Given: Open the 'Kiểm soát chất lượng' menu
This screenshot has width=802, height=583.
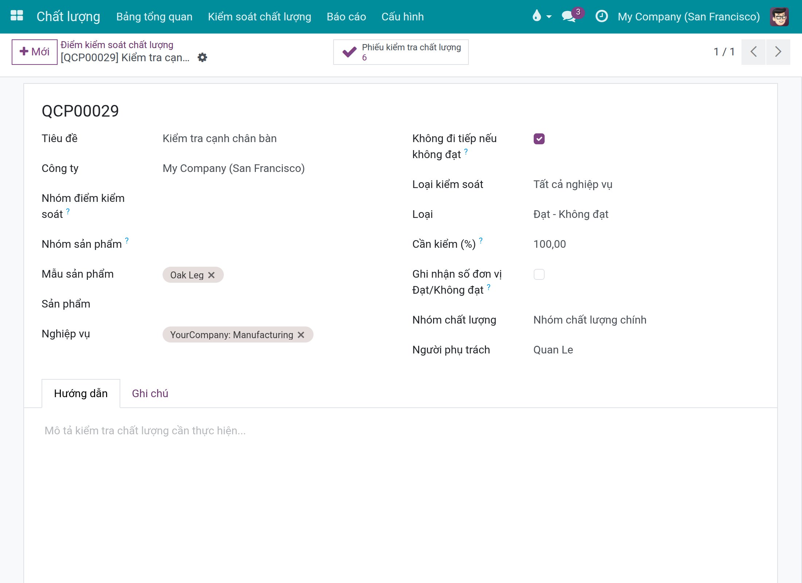Looking at the screenshot, I should pos(260,17).
